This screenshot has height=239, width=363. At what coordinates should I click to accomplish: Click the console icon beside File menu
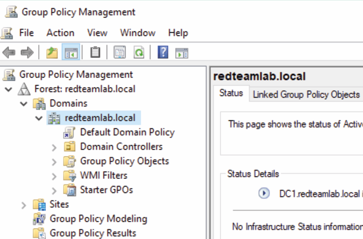[7, 33]
